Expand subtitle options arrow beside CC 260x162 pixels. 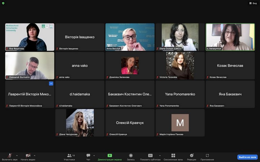(x=160, y=156)
